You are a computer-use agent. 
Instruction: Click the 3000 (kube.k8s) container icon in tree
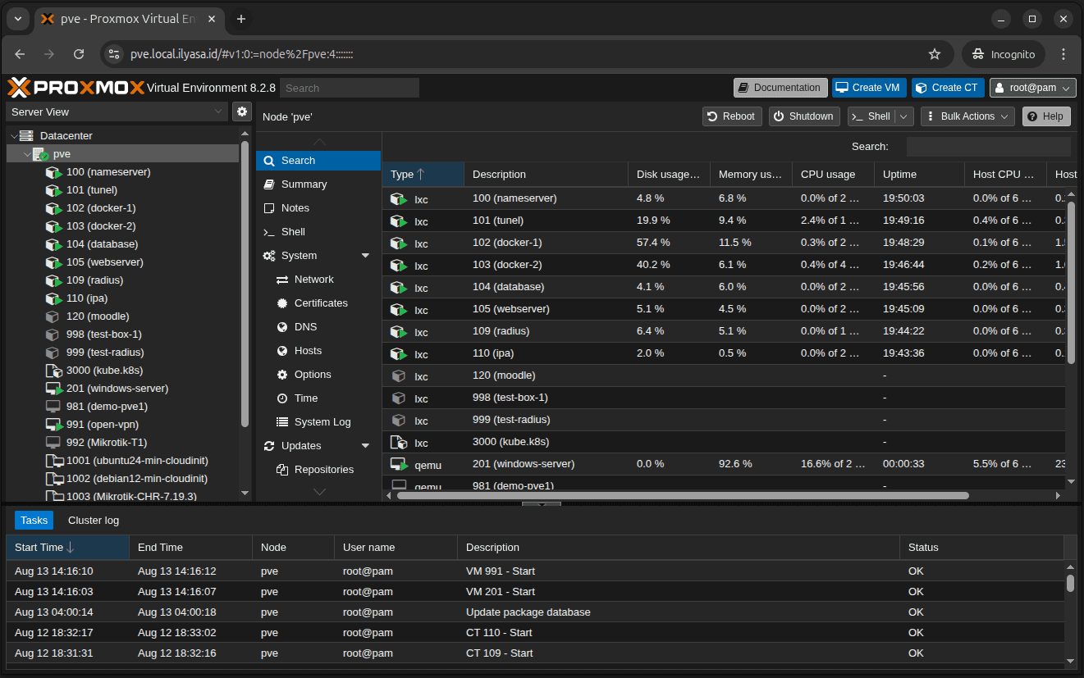(53, 371)
